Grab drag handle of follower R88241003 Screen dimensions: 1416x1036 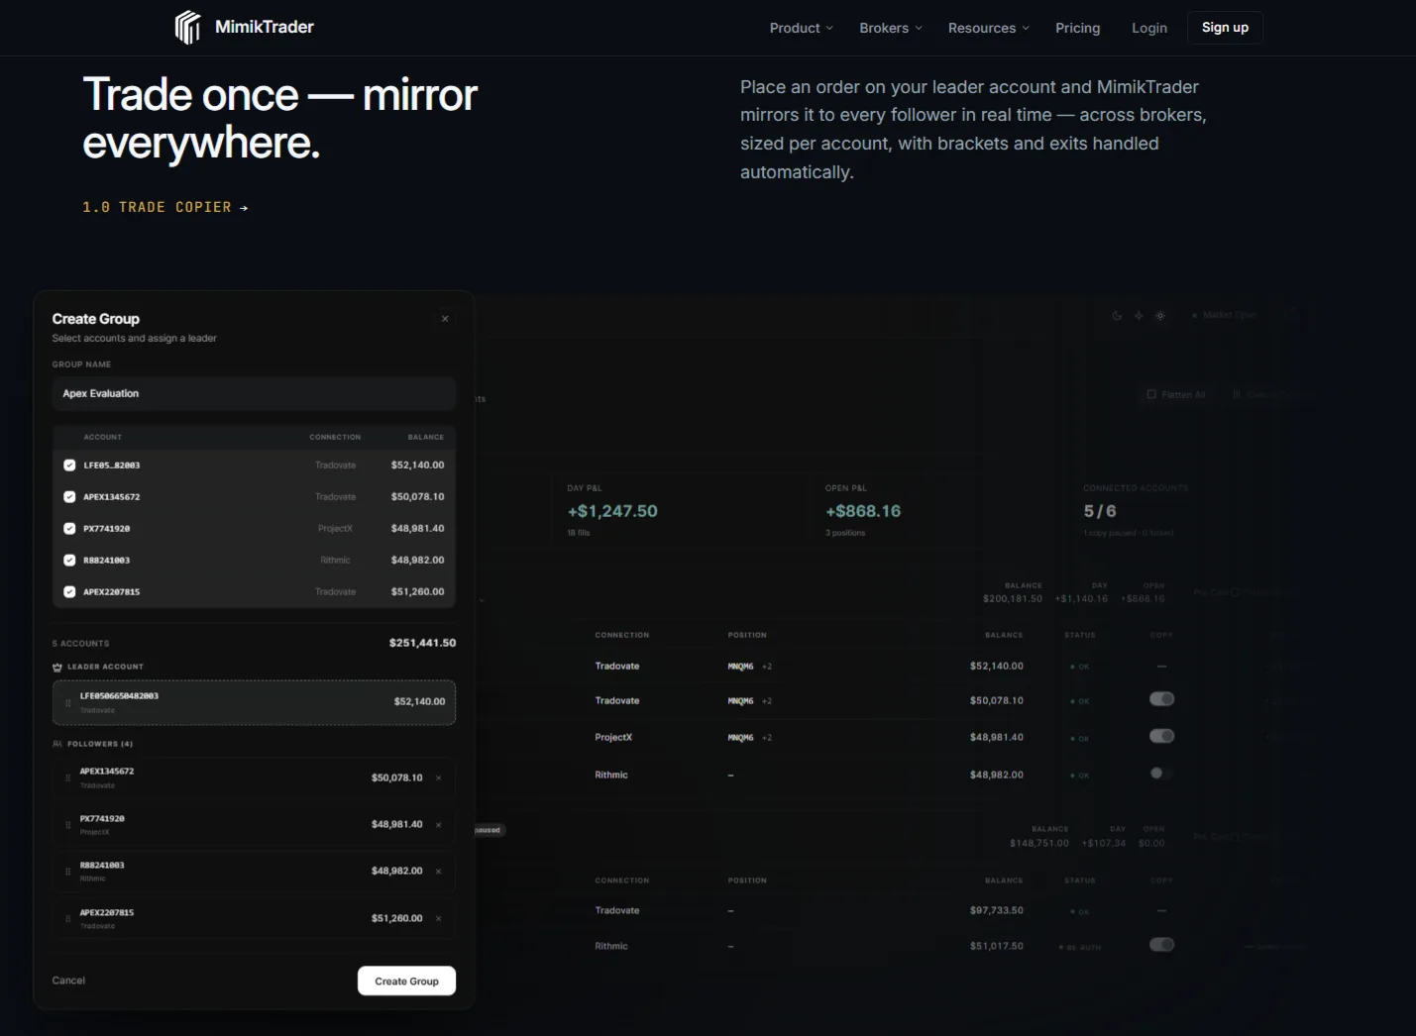(x=67, y=872)
